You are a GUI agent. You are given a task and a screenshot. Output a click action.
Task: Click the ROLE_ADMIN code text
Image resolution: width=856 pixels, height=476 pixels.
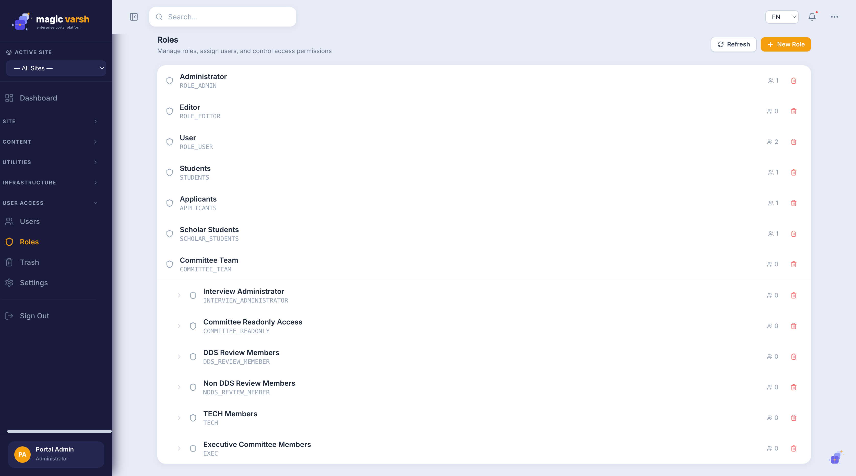[198, 86]
